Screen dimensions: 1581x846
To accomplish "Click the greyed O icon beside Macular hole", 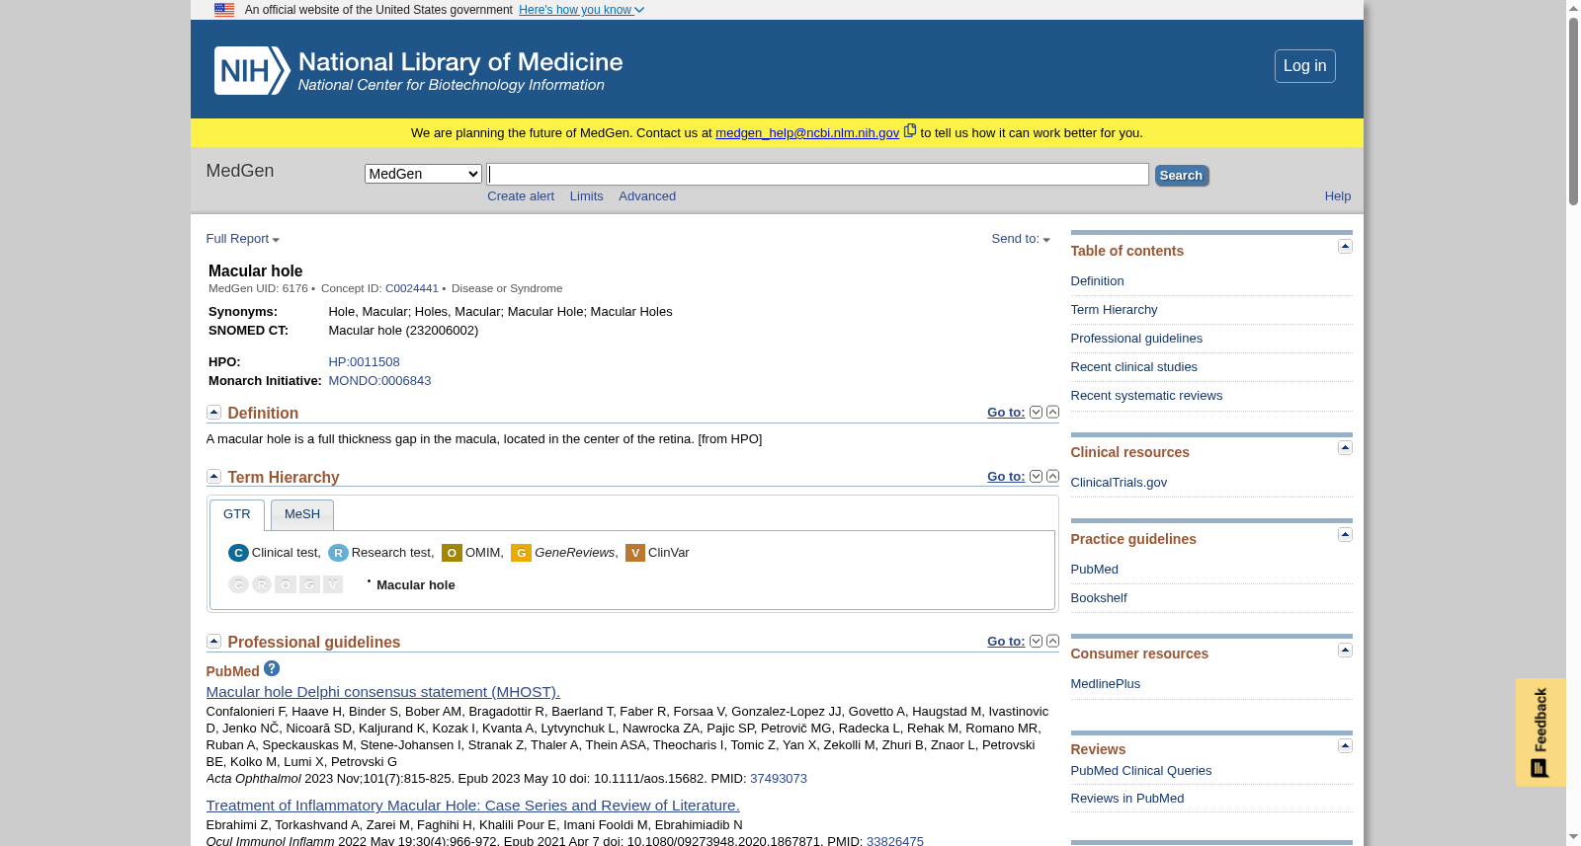I will [x=286, y=584].
